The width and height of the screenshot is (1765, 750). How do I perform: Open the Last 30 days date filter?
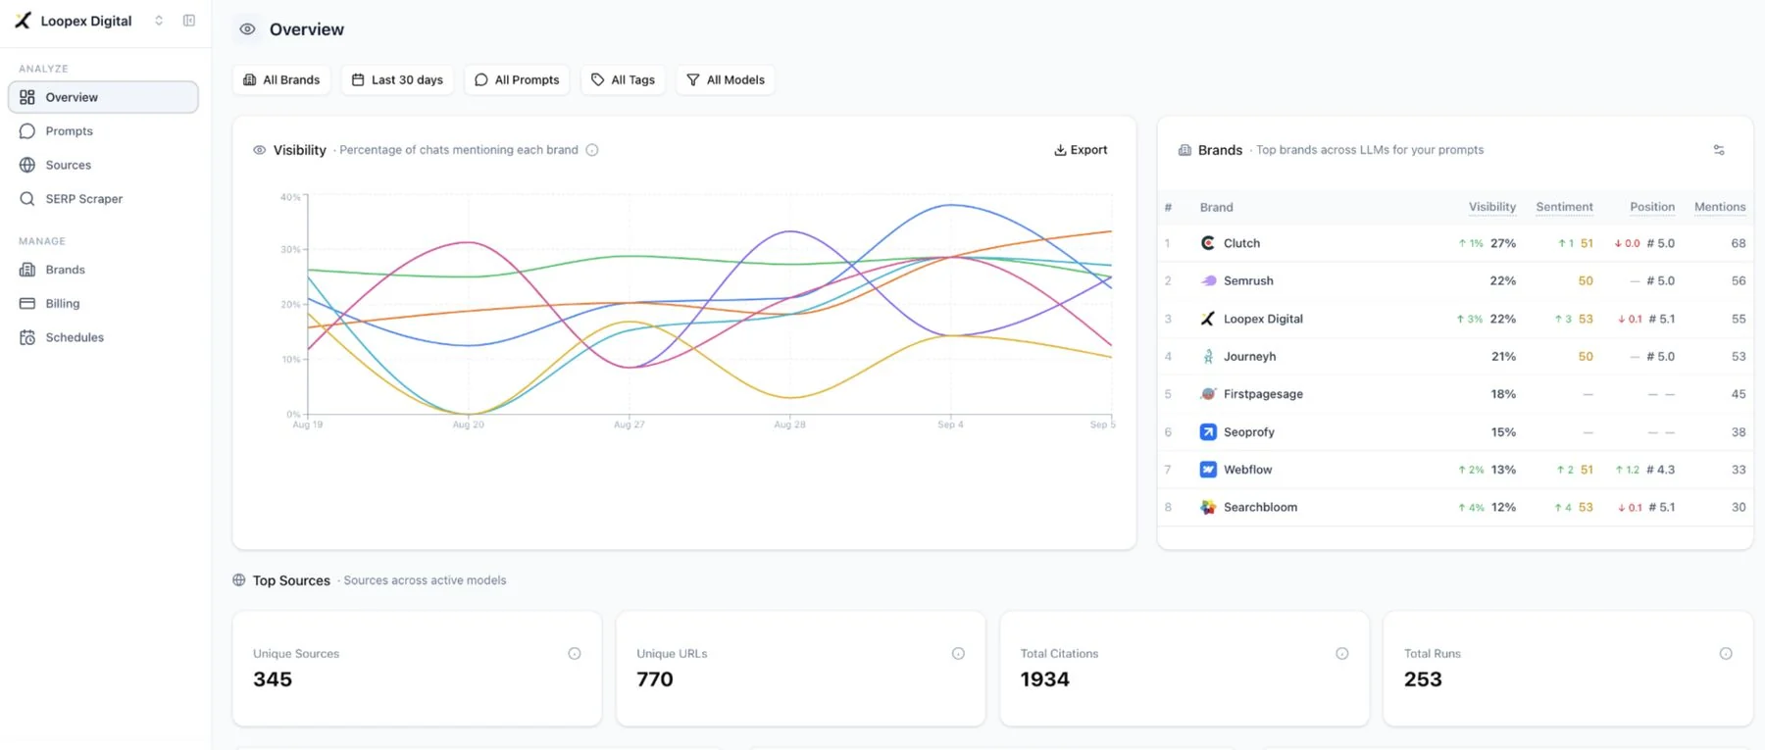[x=397, y=80]
